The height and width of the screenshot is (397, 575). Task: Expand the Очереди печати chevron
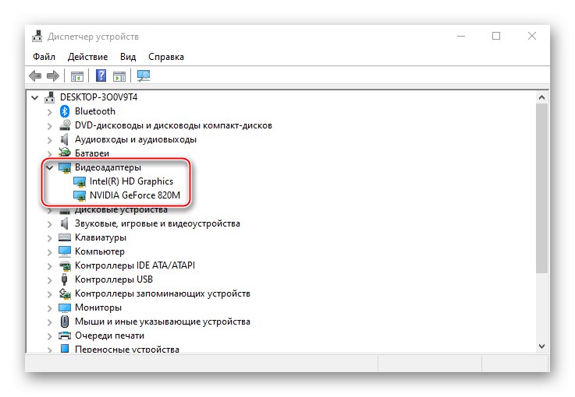pos(49,336)
